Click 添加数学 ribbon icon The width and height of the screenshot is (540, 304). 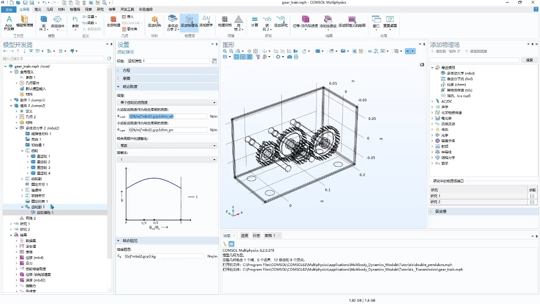pos(206,22)
